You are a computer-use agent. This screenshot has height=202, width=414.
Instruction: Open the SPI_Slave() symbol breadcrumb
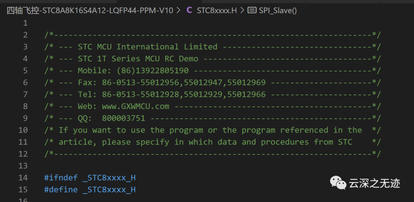[x=278, y=10]
